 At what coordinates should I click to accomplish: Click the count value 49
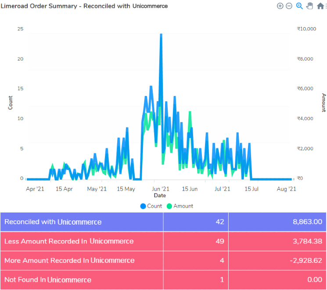[220, 241]
